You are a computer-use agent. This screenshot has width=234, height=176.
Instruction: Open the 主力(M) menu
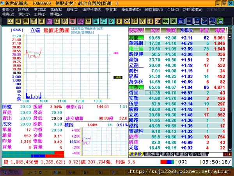(40, 9)
